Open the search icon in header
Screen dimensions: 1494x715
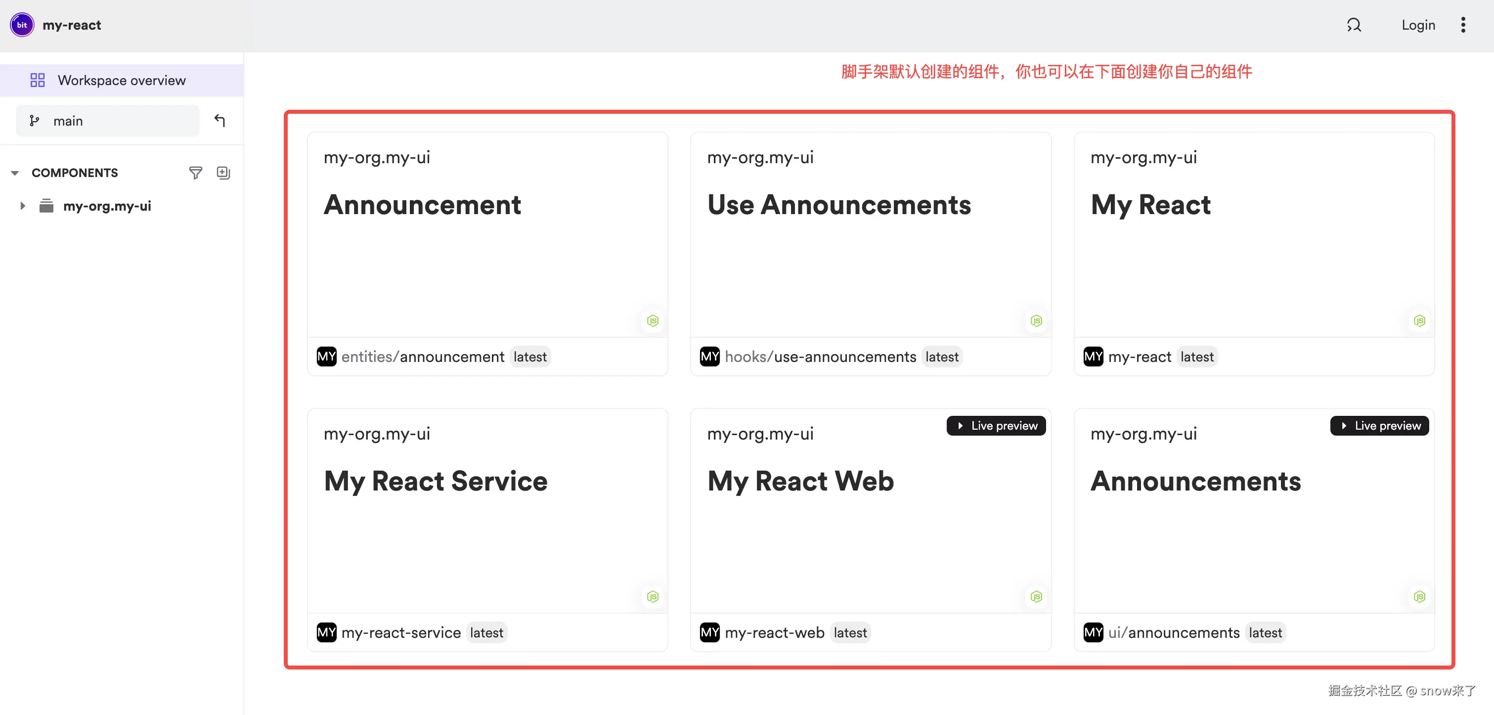pyautogui.click(x=1354, y=25)
